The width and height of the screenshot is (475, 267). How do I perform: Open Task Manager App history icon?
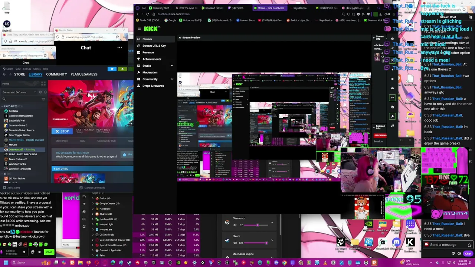point(84,197)
